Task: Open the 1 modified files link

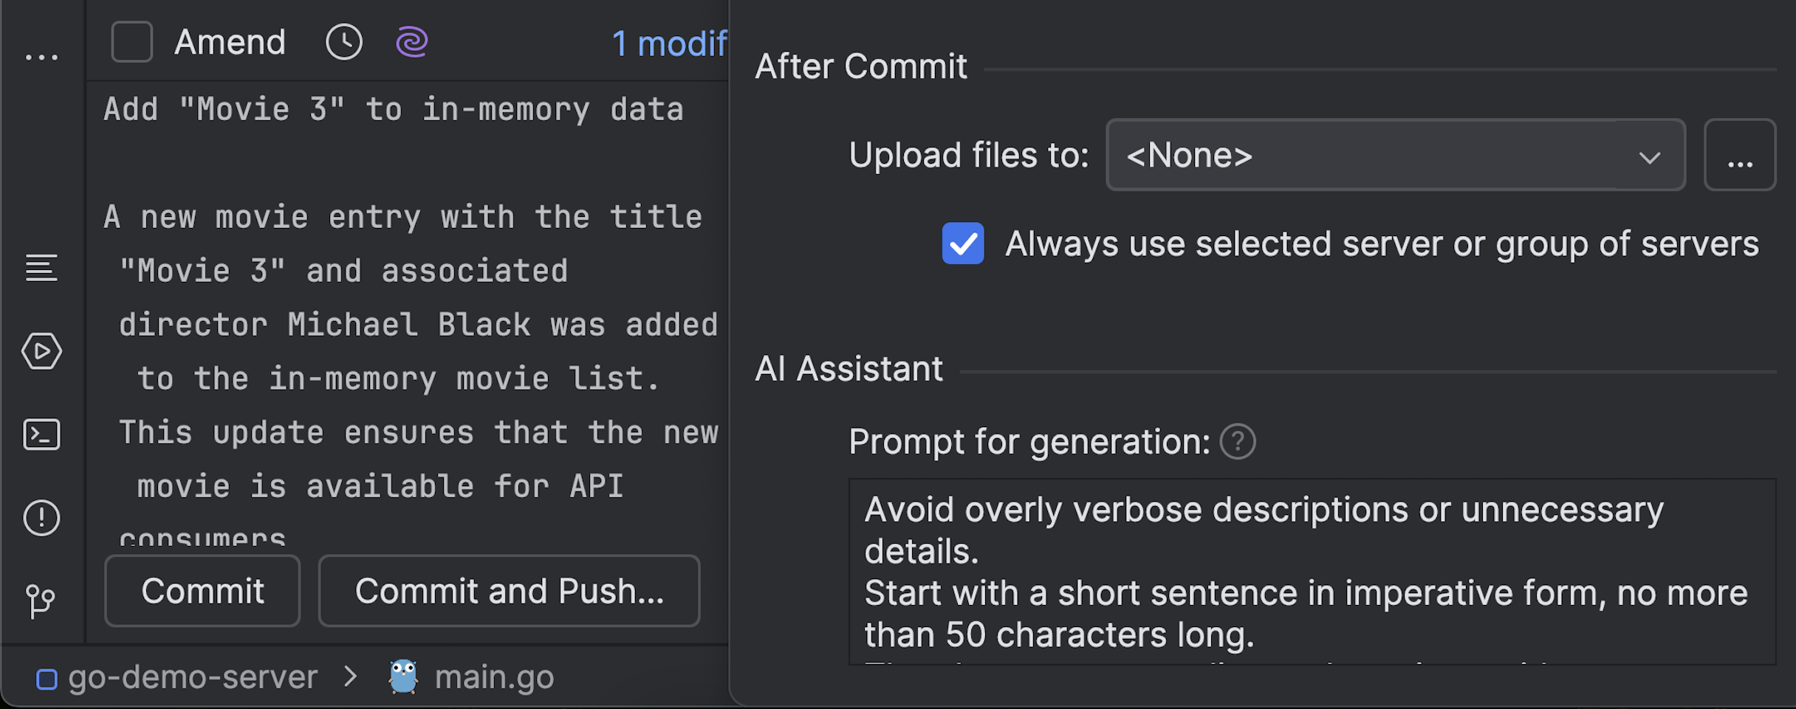Action: 668,44
